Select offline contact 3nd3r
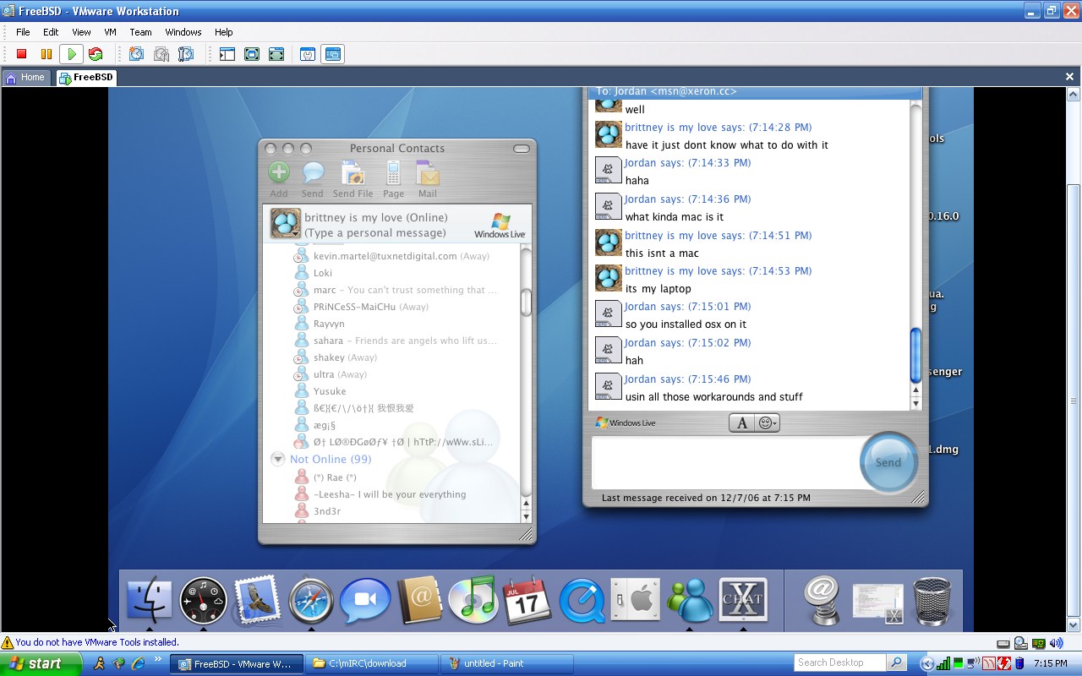The width and height of the screenshot is (1082, 676). pos(327,511)
